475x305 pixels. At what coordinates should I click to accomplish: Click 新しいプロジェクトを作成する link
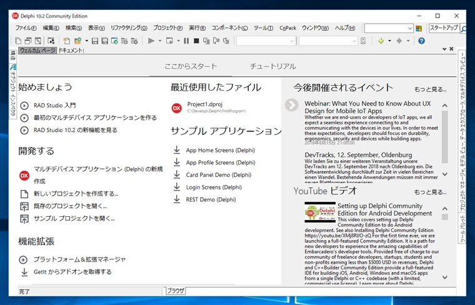click(x=76, y=194)
